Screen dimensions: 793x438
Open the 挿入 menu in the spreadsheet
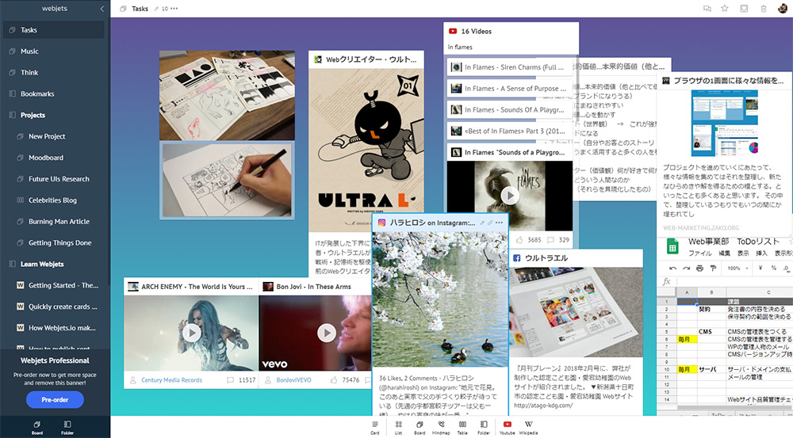[x=761, y=253]
